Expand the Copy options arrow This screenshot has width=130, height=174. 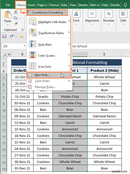pyautogui.click(x=20, y=18)
